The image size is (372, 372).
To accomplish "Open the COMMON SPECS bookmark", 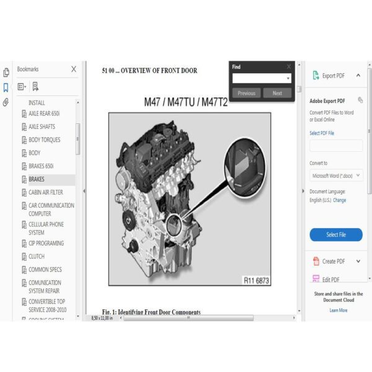I will 45,270.
